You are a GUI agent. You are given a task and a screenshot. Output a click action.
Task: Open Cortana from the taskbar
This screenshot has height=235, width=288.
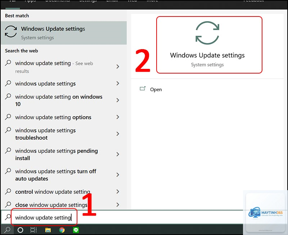[20, 230]
